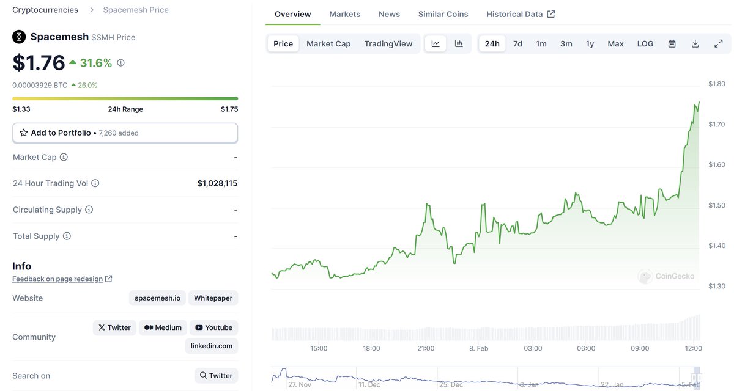The image size is (734, 391).
Task: Click external link icon next to Historical Data
Action: (x=551, y=14)
